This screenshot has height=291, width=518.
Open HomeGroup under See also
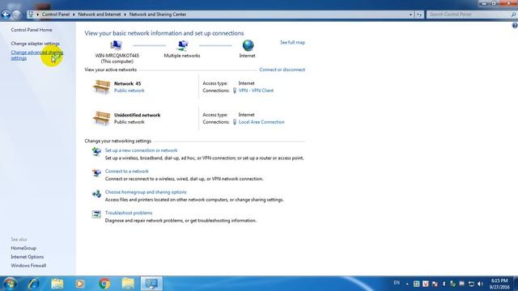[x=23, y=248]
